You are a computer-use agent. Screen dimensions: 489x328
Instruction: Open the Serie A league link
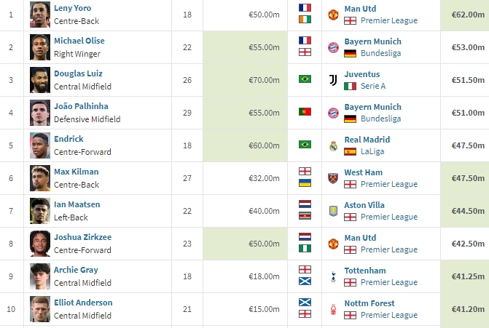(373, 86)
